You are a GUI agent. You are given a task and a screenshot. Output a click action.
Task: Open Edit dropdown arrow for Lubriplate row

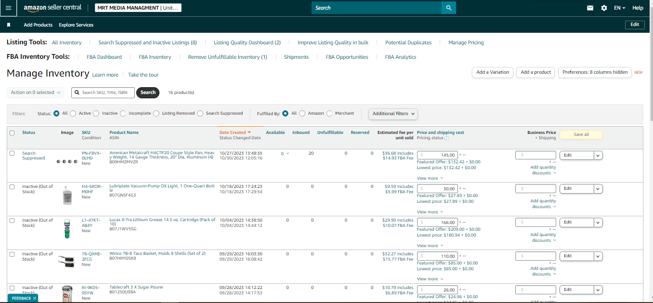pyautogui.click(x=598, y=189)
